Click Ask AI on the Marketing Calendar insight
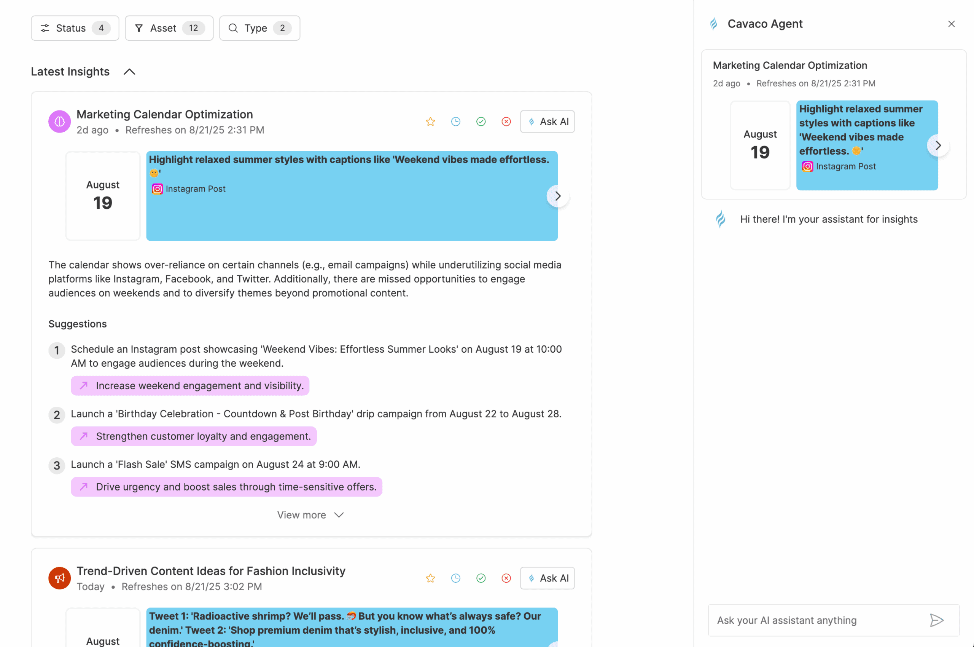Screen dimensions: 974x647 (547, 122)
